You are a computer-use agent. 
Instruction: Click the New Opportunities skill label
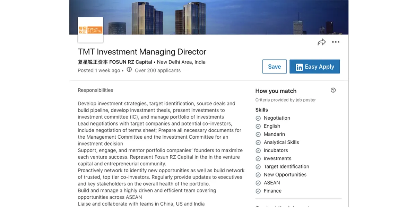coord(285,175)
